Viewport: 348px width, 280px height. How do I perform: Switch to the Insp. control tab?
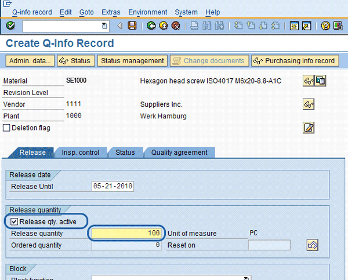[x=81, y=152]
